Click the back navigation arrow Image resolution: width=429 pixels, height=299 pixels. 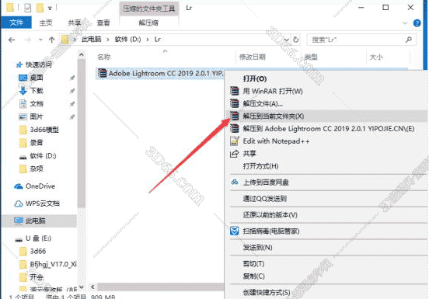[x=12, y=40]
